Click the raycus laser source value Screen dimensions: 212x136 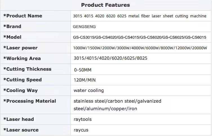81,130
